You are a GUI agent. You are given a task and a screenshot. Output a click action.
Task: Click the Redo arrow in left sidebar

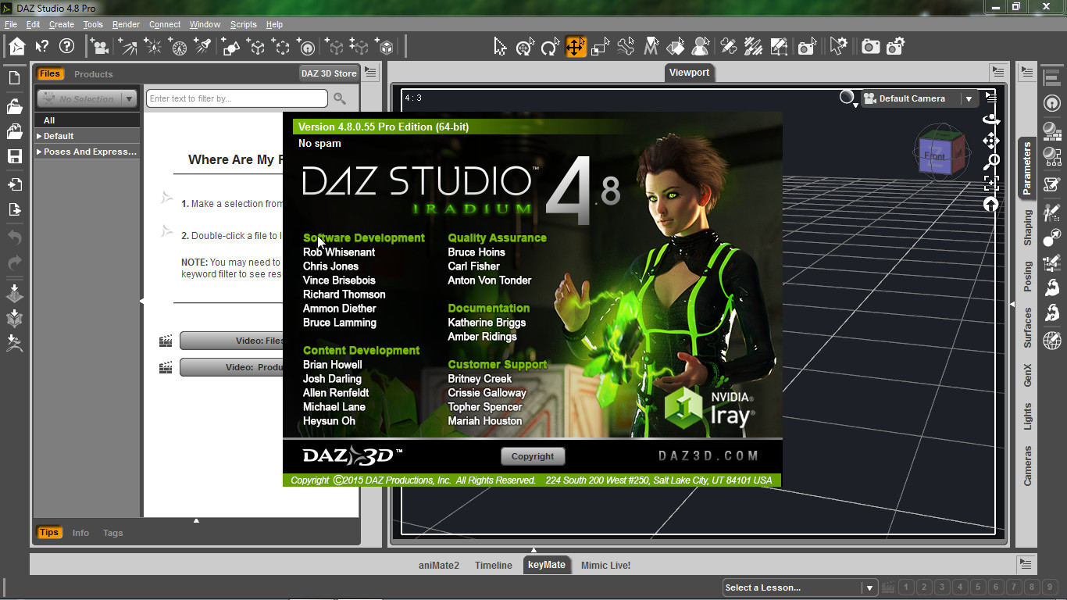point(14,262)
